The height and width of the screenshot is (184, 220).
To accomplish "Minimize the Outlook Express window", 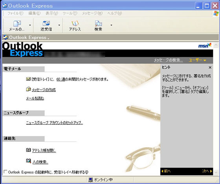I will [198, 6].
